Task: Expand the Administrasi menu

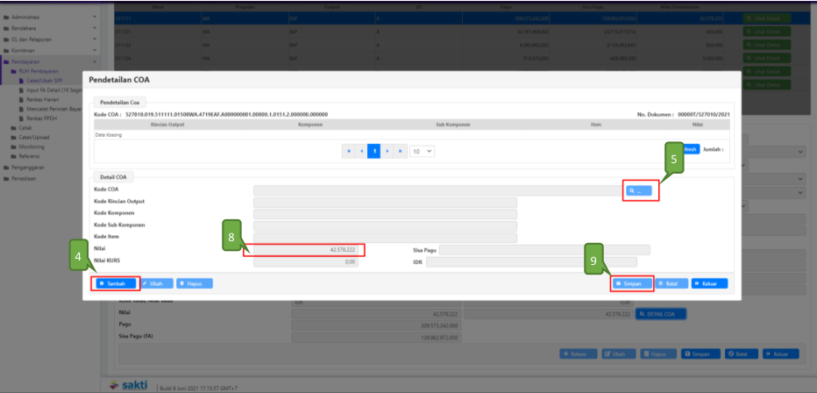Action: [25, 17]
